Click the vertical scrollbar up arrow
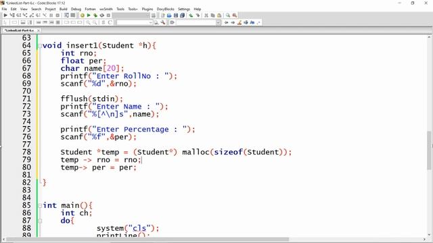The height and width of the screenshot is (243, 433). coord(430,36)
